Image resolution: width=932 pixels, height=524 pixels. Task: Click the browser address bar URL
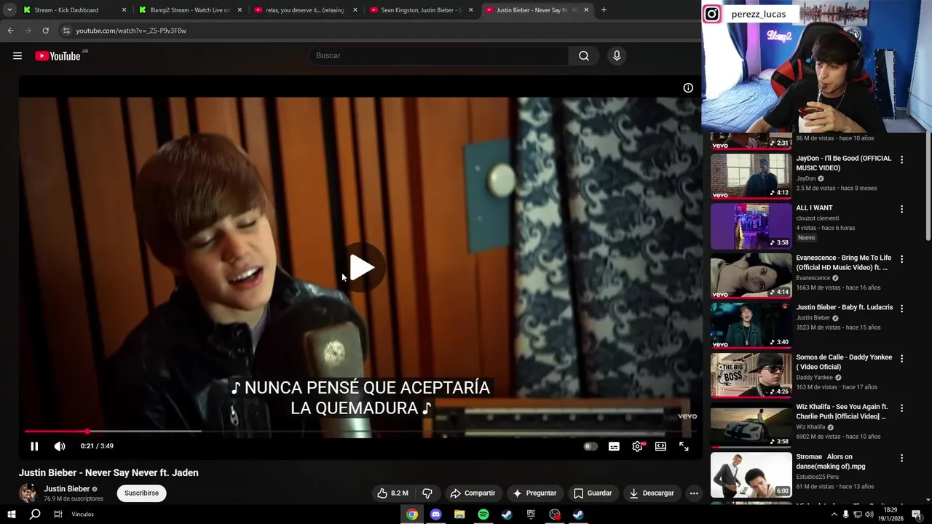pyautogui.click(x=131, y=31)
